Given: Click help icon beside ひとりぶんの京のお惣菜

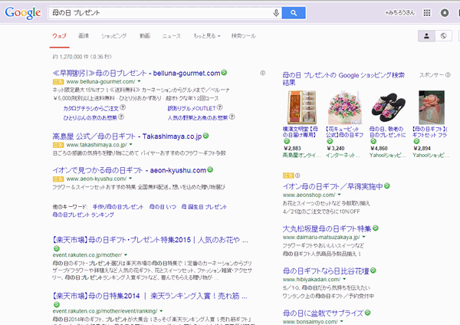Looking at the screenshot, I should tap(121, 117).
